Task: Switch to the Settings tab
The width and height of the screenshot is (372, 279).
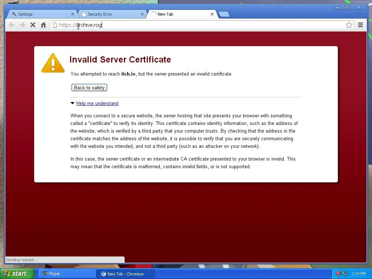Action: pyautogui.click(x=42, y=14)
